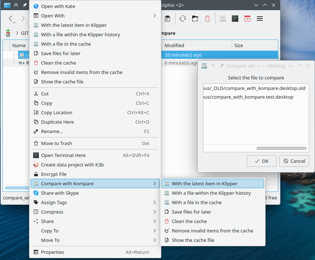Viewport: 315px width, 260px height.
Task: Expand the Move To submenu arrow
Action: tap(154, 240)
